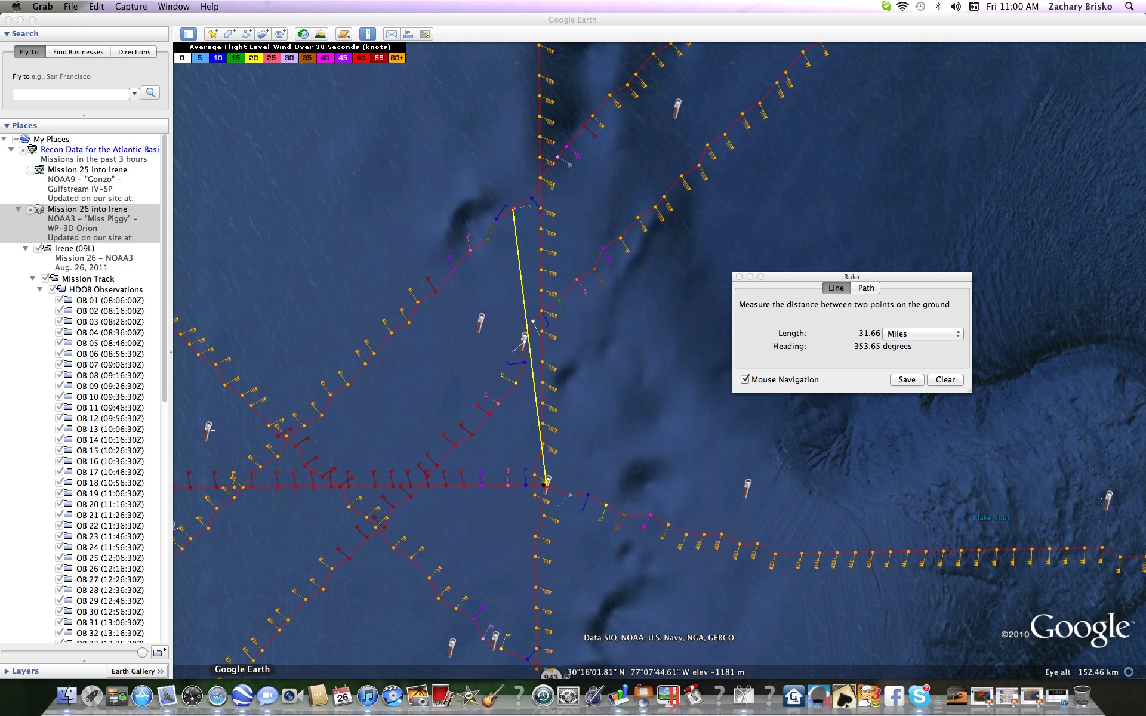Open Fly To history dropdown arrow
Image resolution: width=1146 pixels, height=716 pixels.
pyautogui.click(x=134, y=94)
